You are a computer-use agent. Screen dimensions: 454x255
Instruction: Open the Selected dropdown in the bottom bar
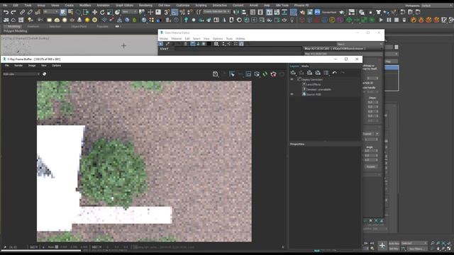tap(414, 243)
